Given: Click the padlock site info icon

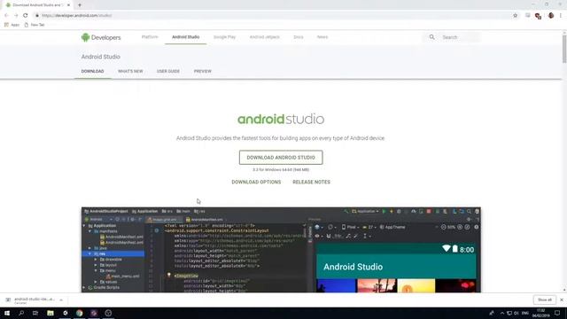Looking at the screenshot, I should point(37,16).
